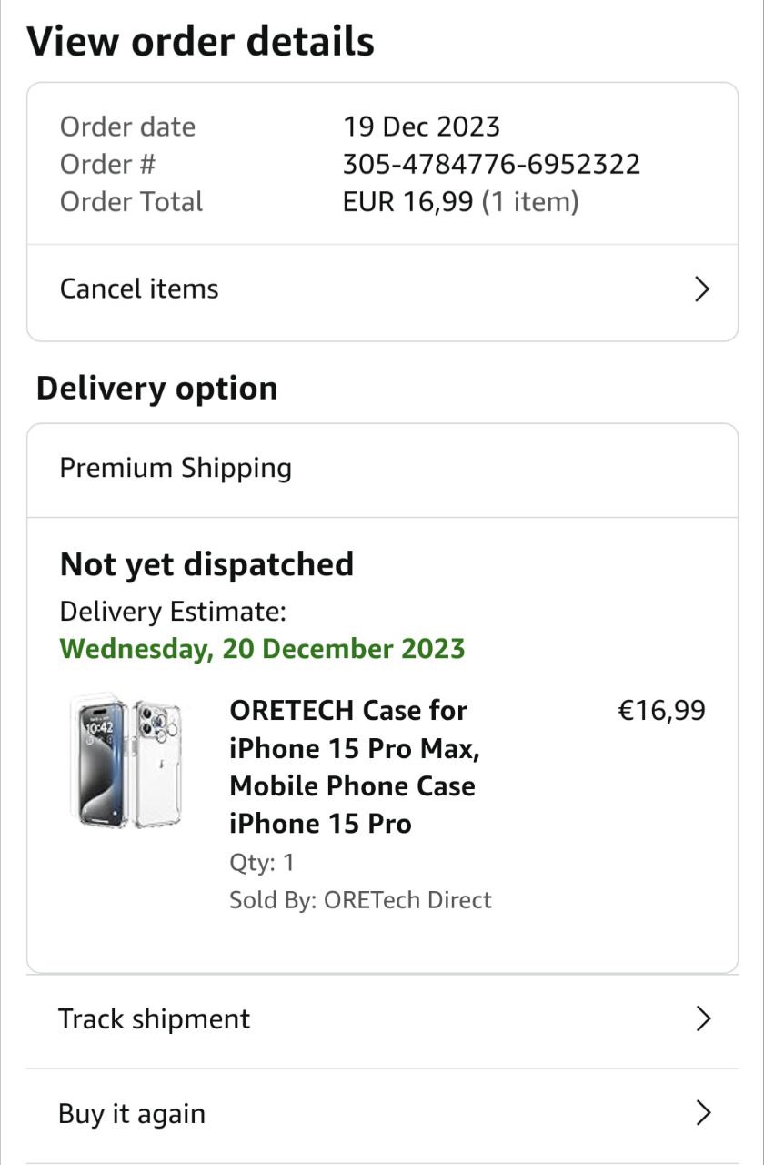This screenshot has height=1165, width=764.
Task: Tap the Delivery option section heading
Action: 156,389
